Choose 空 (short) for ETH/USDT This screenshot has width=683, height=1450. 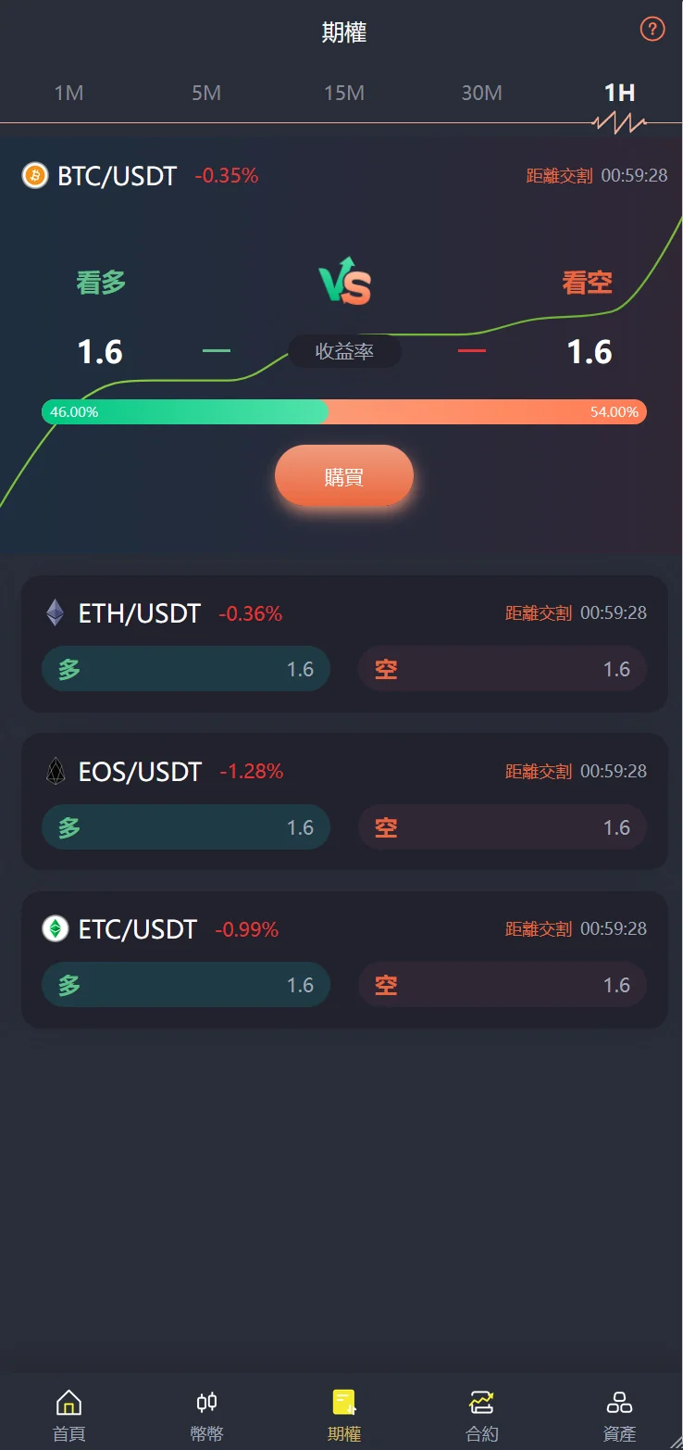(502, 669)
